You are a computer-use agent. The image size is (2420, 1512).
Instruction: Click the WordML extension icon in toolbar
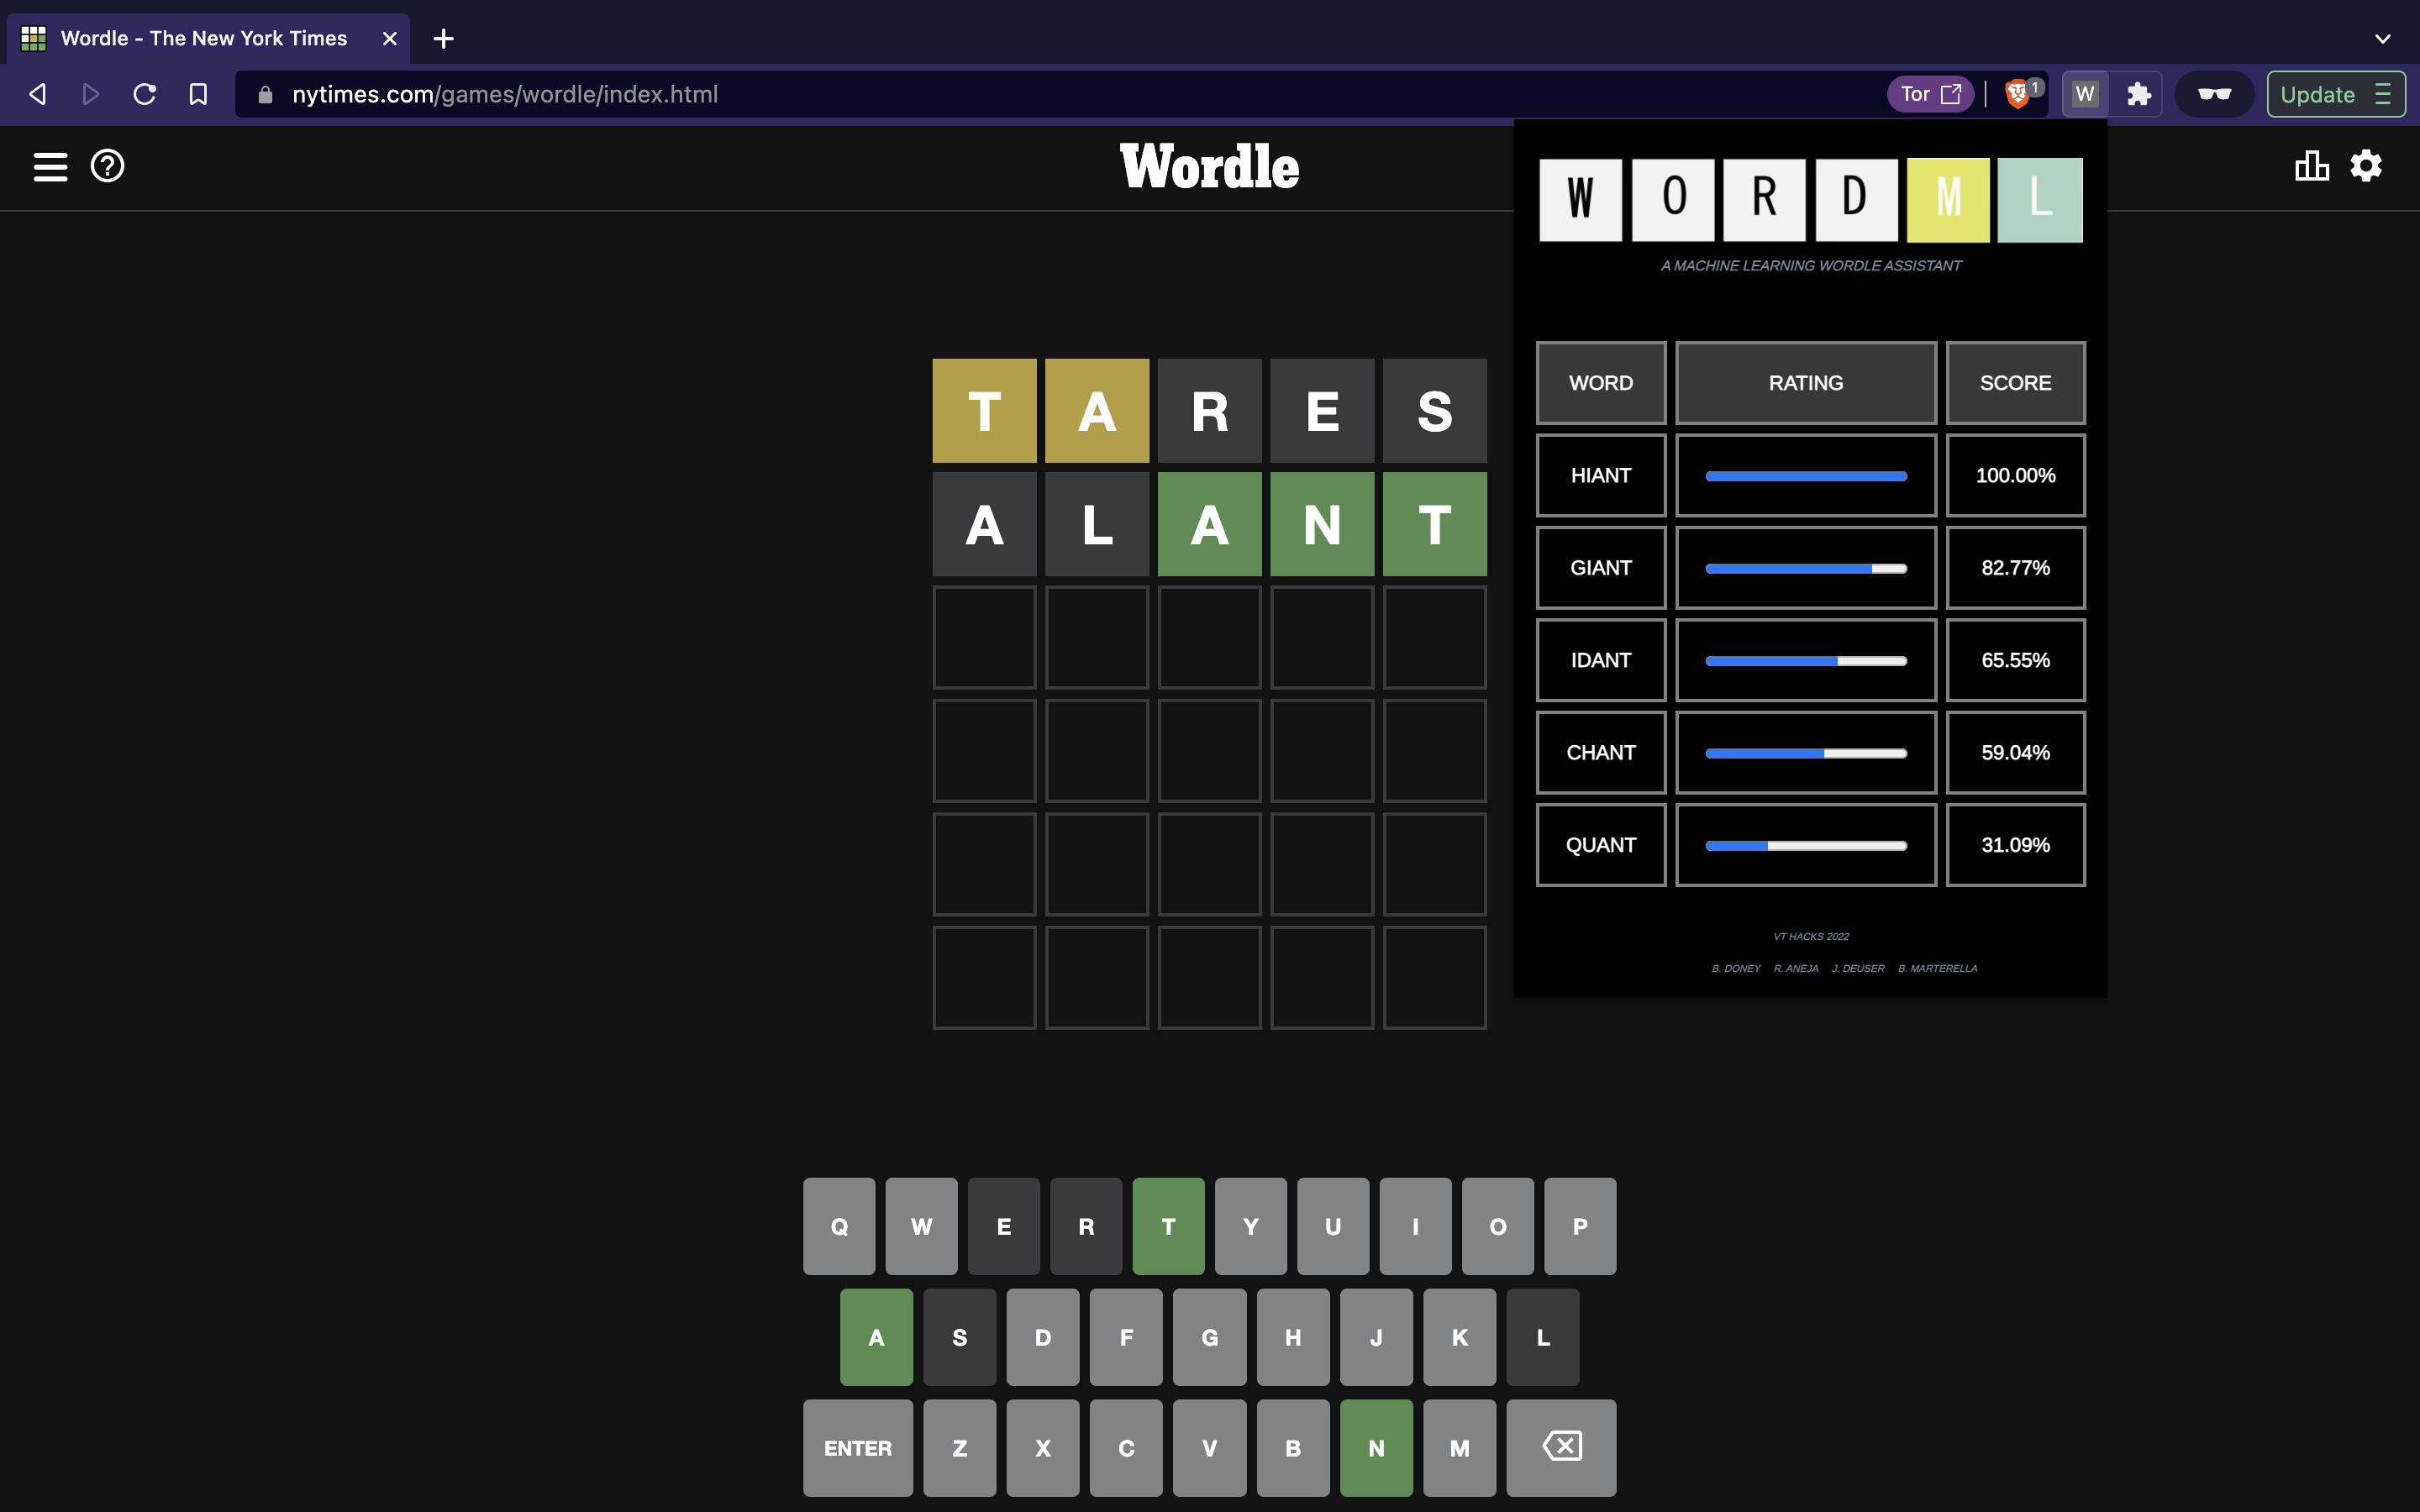tap(2085, 94)
